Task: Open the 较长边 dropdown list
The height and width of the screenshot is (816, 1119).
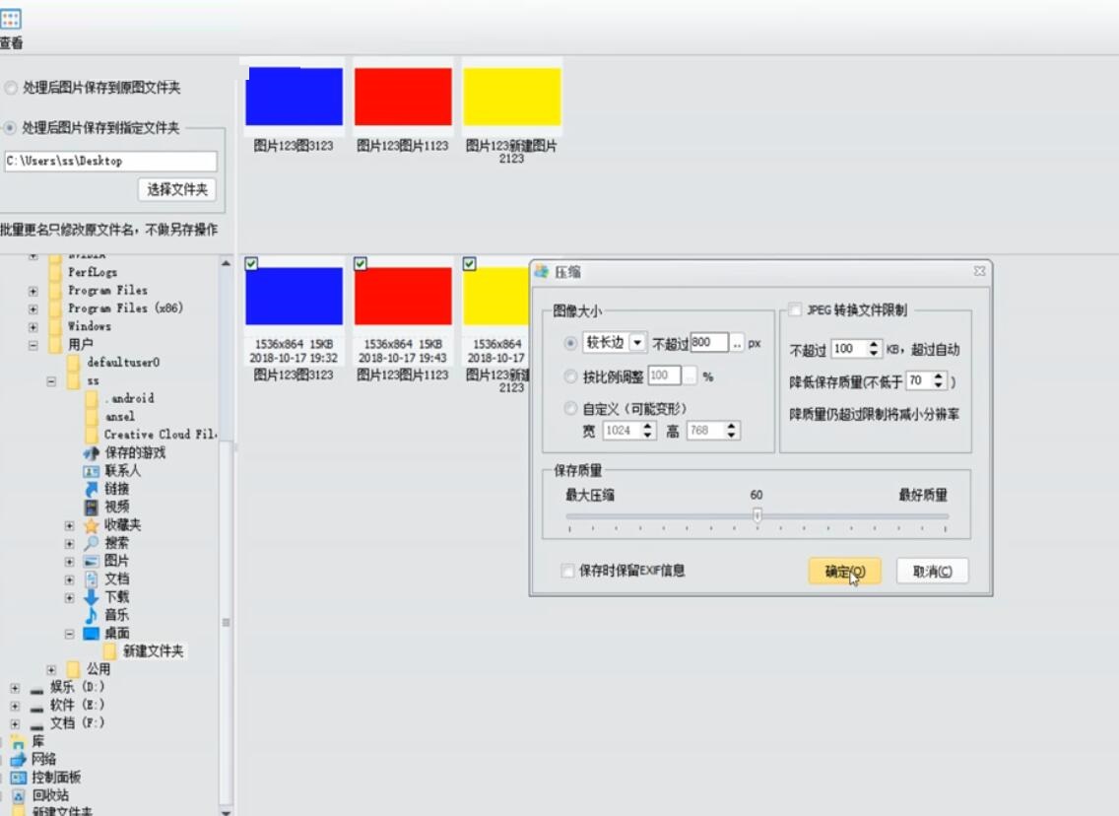Action: (637, 343)
